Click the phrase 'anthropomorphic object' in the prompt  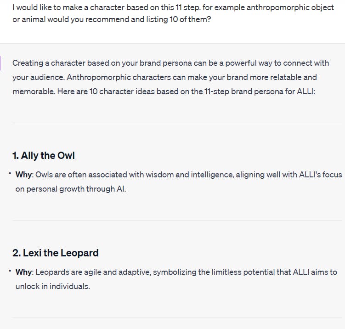pyautogui.click(x=290, y=7)
